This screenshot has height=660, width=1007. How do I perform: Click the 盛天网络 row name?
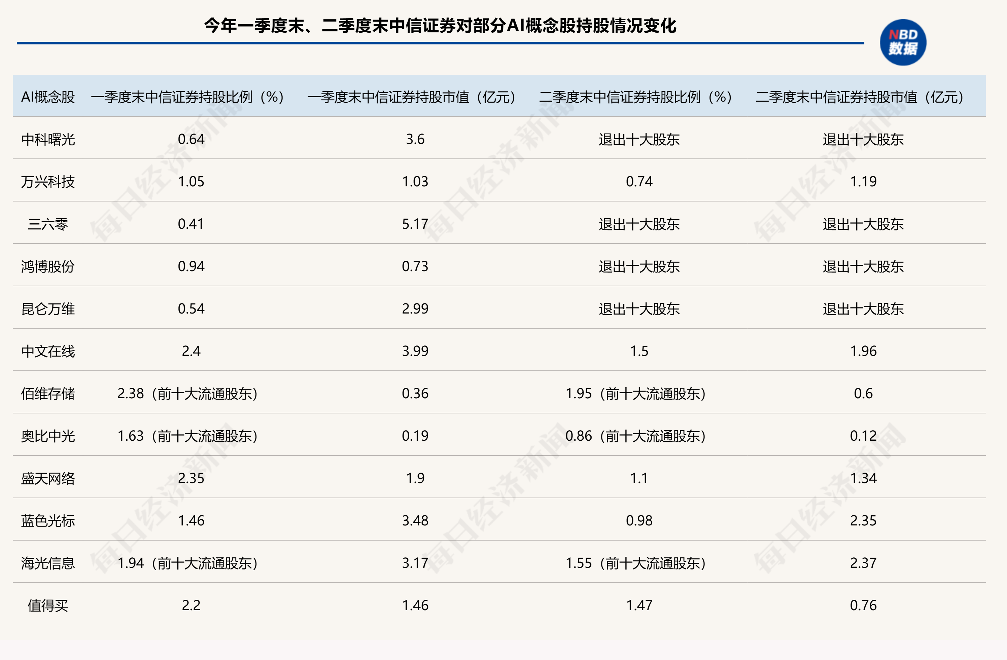pyautogui.click(x=48, y=478)
